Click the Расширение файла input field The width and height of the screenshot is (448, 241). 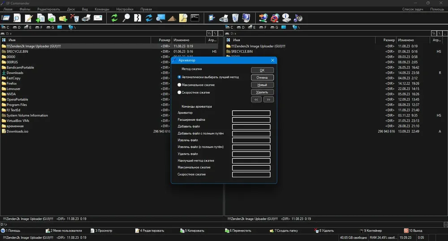click(251, 120)
